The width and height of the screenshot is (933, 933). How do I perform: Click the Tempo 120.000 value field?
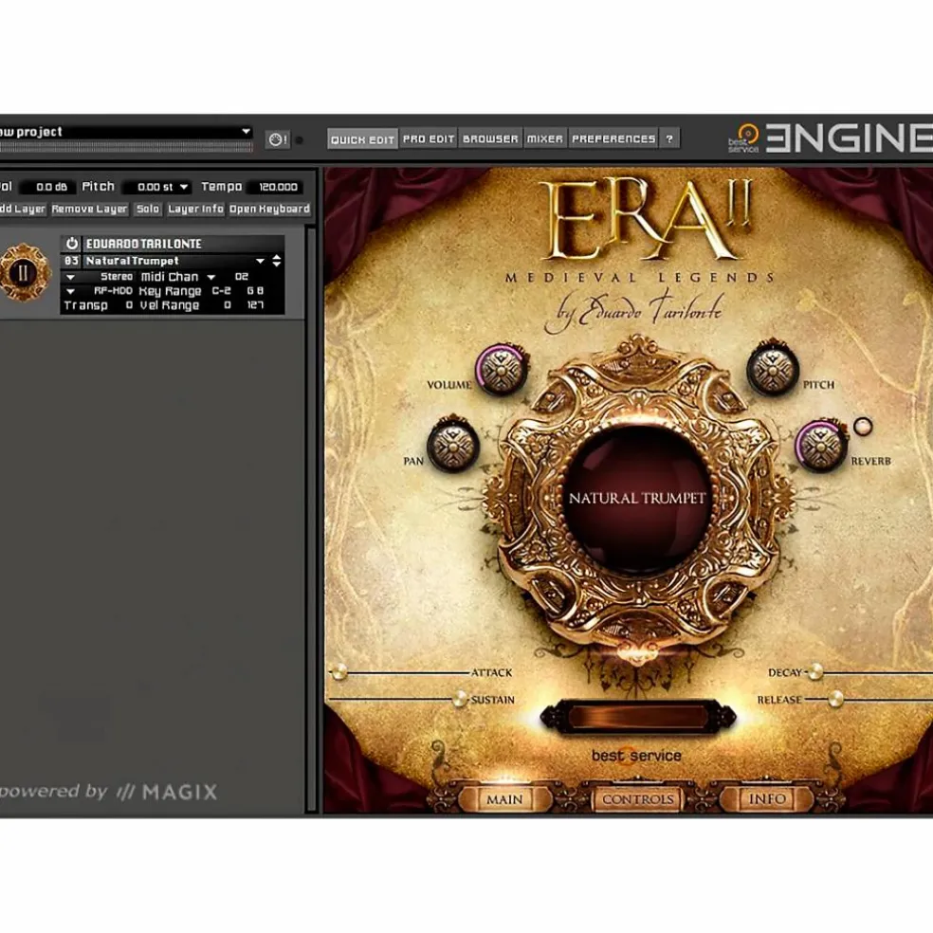coord(276,187)
